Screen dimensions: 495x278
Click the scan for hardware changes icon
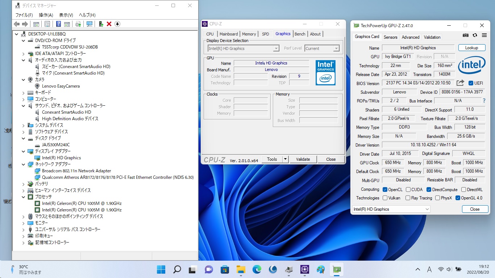(x=89, y=24)
